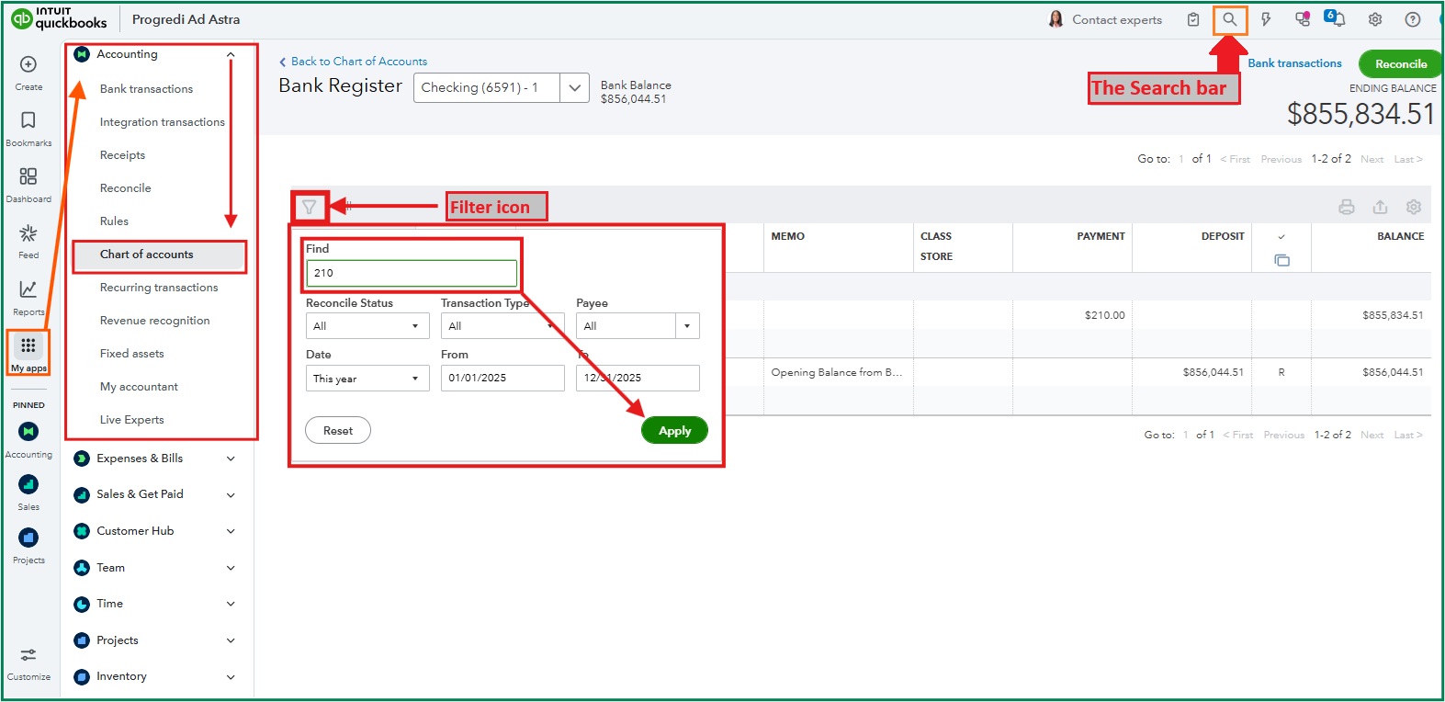Select Bank transactions in Accounting menu

[147, 89]
